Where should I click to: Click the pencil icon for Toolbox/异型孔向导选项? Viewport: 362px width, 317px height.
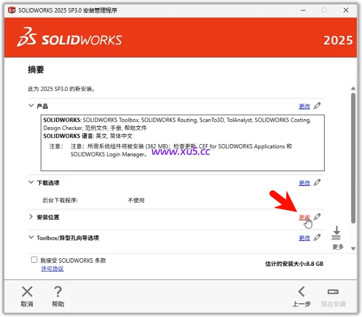pos(317,238)
